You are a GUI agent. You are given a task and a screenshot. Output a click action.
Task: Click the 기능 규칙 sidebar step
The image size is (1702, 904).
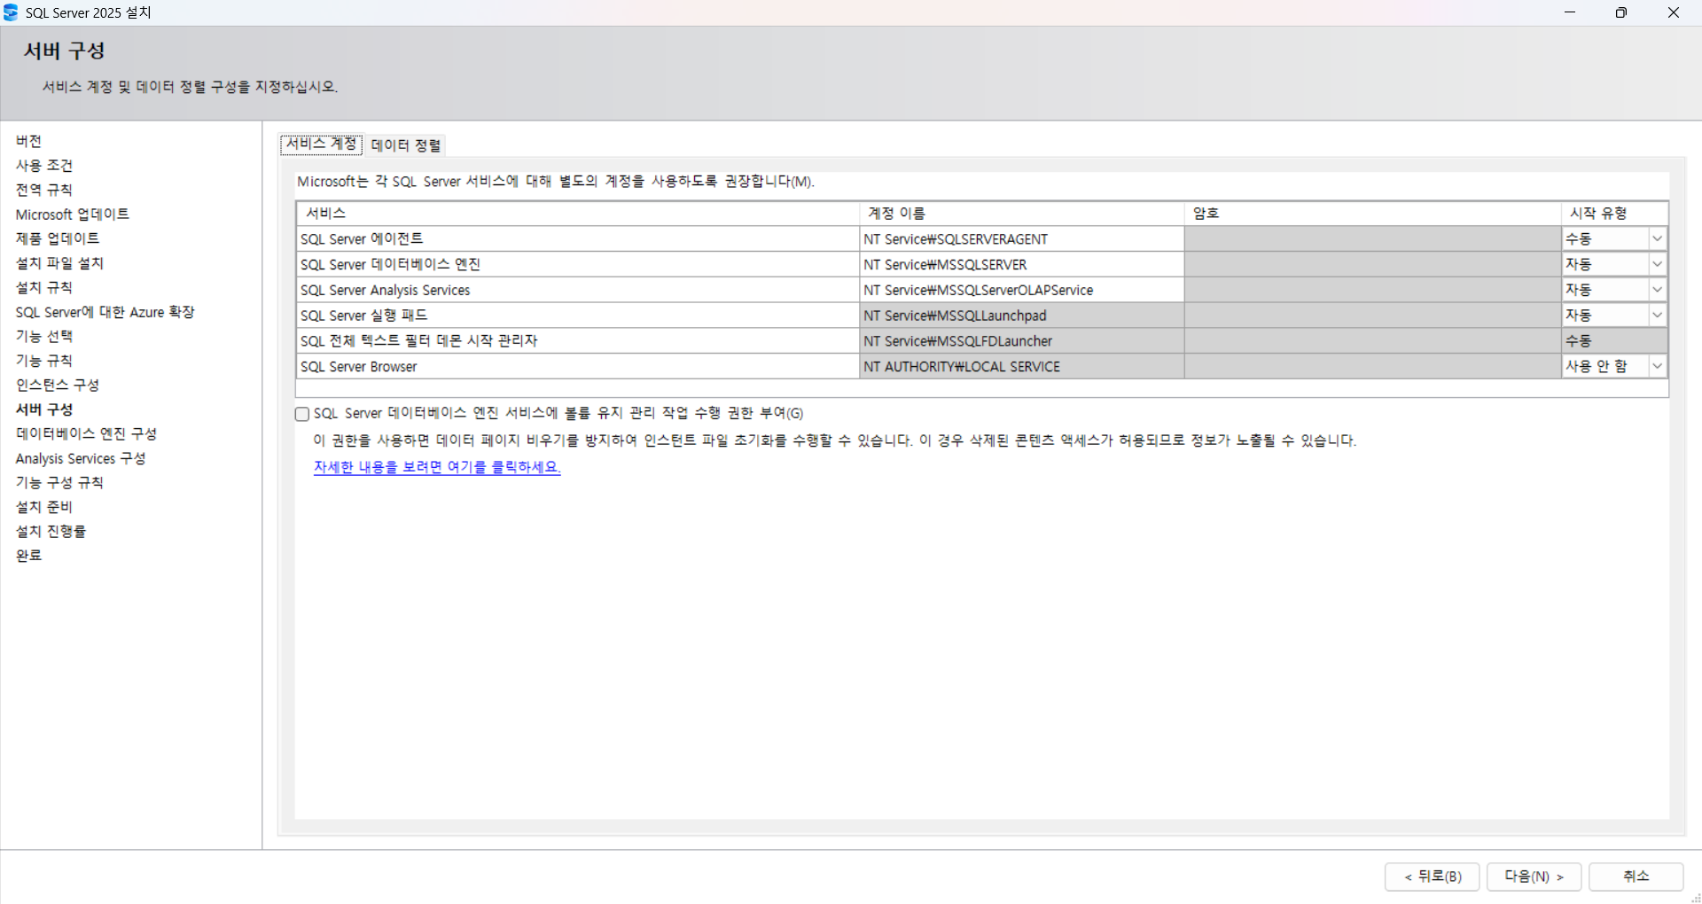[x=44, y=361]
